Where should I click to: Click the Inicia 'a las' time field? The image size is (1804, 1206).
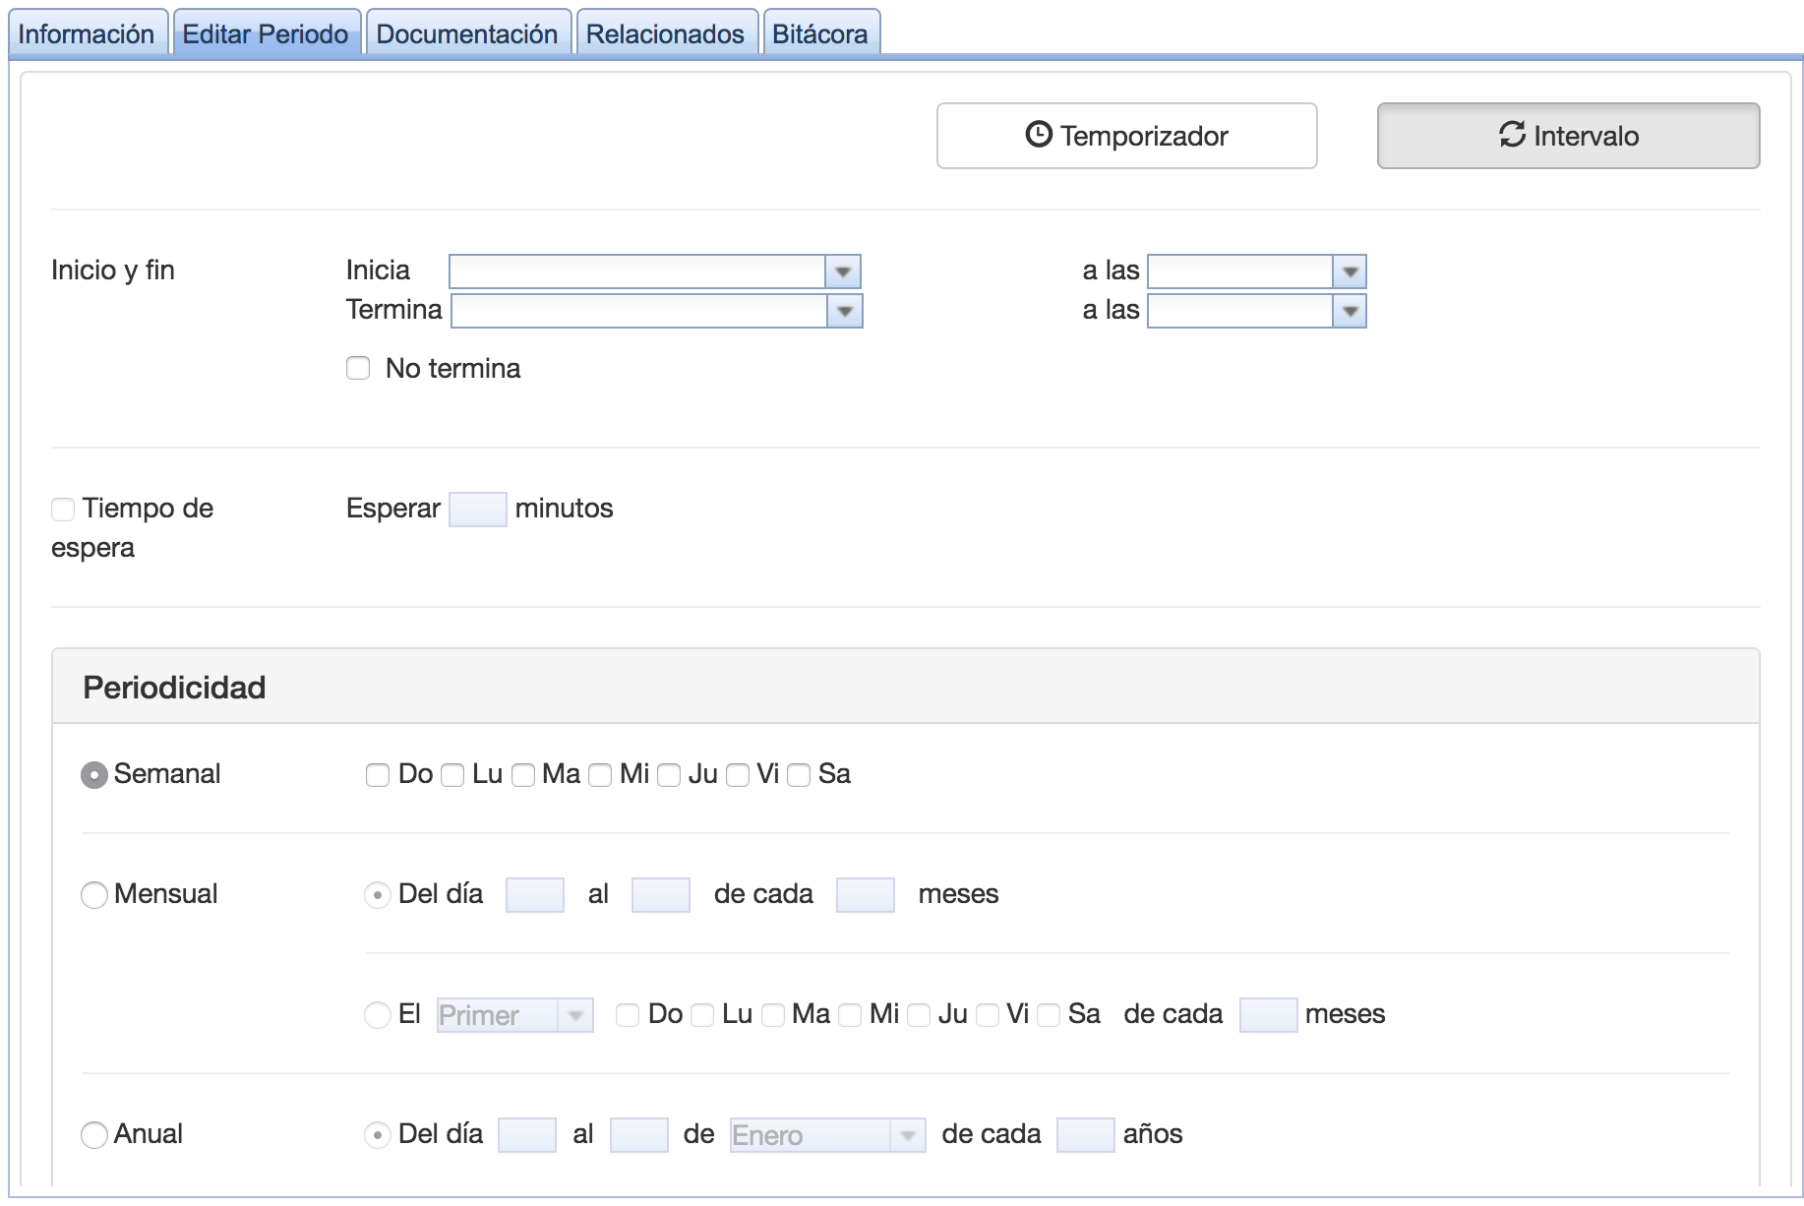coord(1240,271)
